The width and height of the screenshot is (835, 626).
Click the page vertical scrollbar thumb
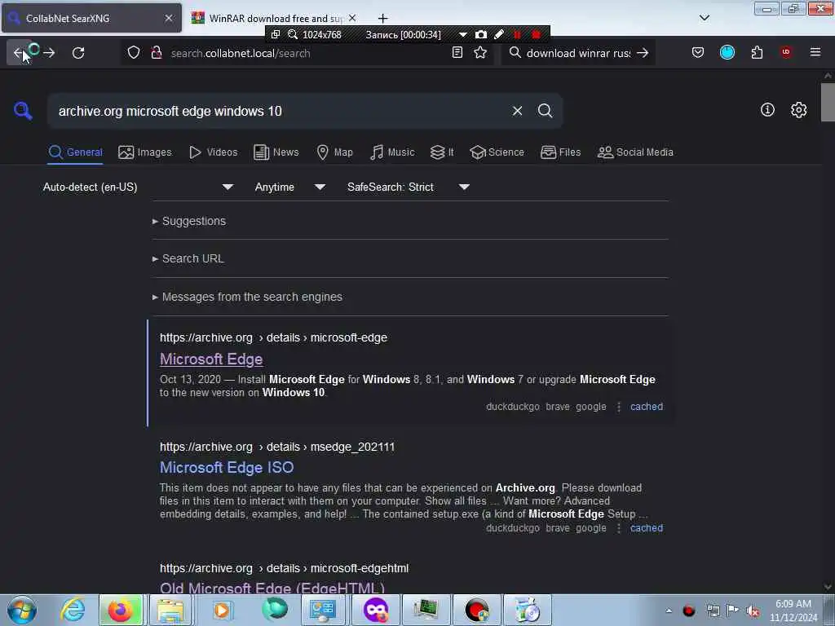point(828,102)
